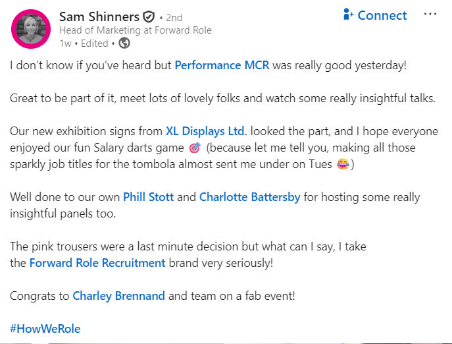
Task: Click the dart target emoji
Action: pos(194,148)
